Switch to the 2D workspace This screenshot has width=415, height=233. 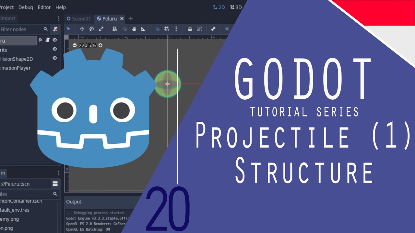click(219, 7)
